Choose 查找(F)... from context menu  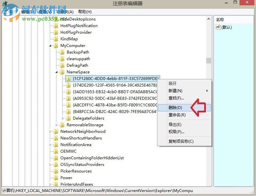pos(184,98)
